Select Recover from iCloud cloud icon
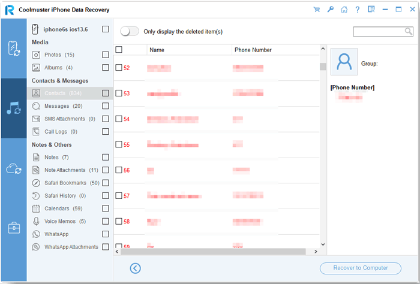This screenshot has height=284, width=420. pyautogui.click(x=14, y=169)
